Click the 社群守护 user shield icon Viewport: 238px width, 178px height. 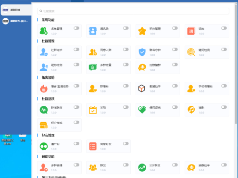pos(44,52)
